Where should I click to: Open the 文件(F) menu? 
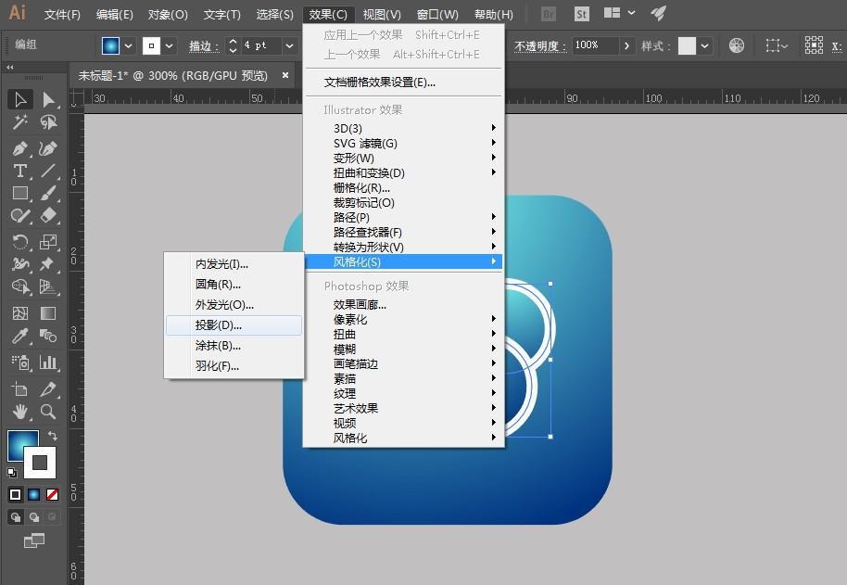coord(62,15)
